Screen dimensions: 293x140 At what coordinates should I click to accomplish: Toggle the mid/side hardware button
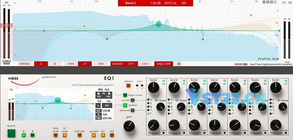[79, 135]
